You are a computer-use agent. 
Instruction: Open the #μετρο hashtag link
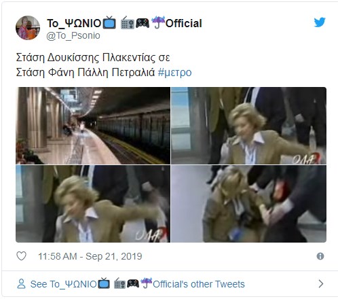pyautogui.click(x=174, y=73)
